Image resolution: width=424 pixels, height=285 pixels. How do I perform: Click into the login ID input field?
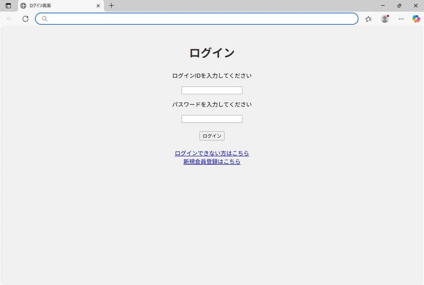click(x=212, y=90)
